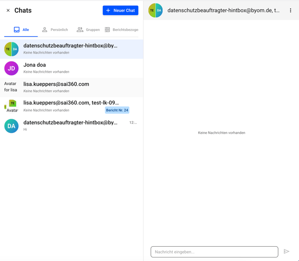The width and height of the screenshot is (299, 261).
Task: Click the DA teal avatar in list
Action: pyautogui.click(x=12, y=126)
